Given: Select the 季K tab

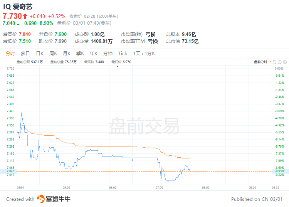Looking at the screenshot, I should [x=80, y=54].
